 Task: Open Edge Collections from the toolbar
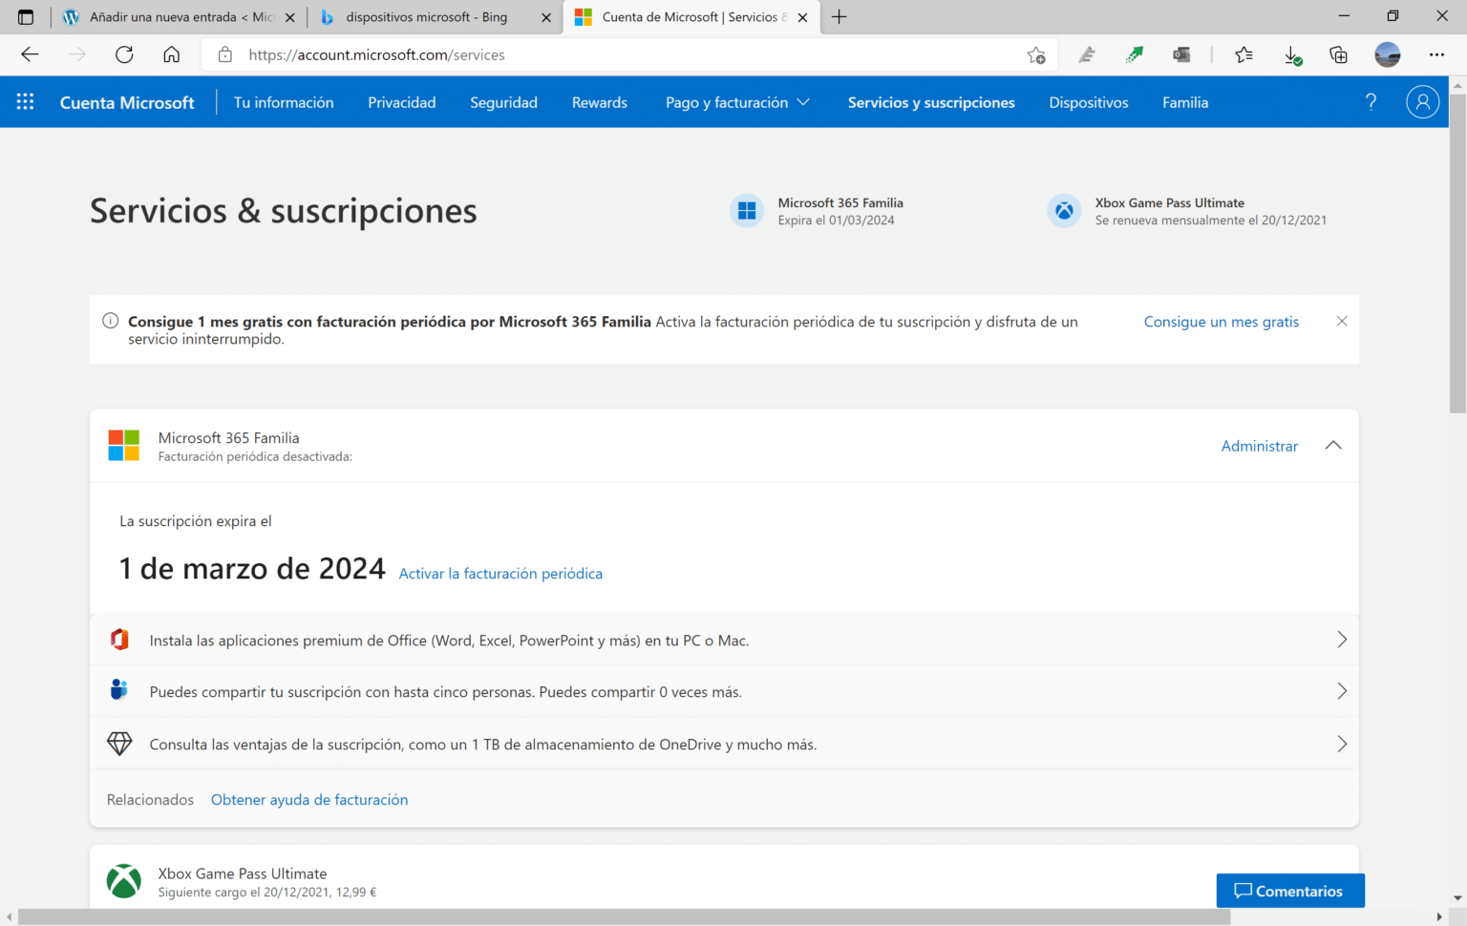1338,54
